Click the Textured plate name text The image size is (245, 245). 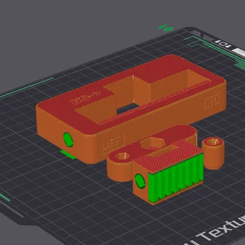tap(221, 231)
